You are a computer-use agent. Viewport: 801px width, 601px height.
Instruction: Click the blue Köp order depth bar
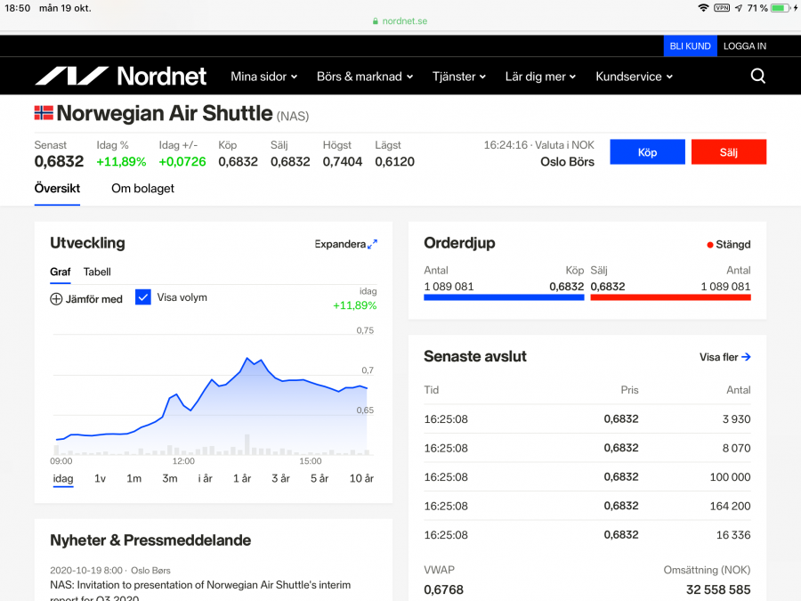pos(504,297)
